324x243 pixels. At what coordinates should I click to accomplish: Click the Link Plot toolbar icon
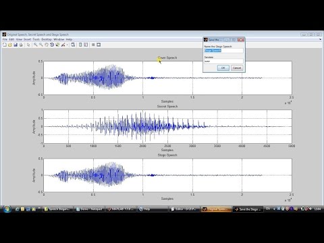[x=73, y=45]
